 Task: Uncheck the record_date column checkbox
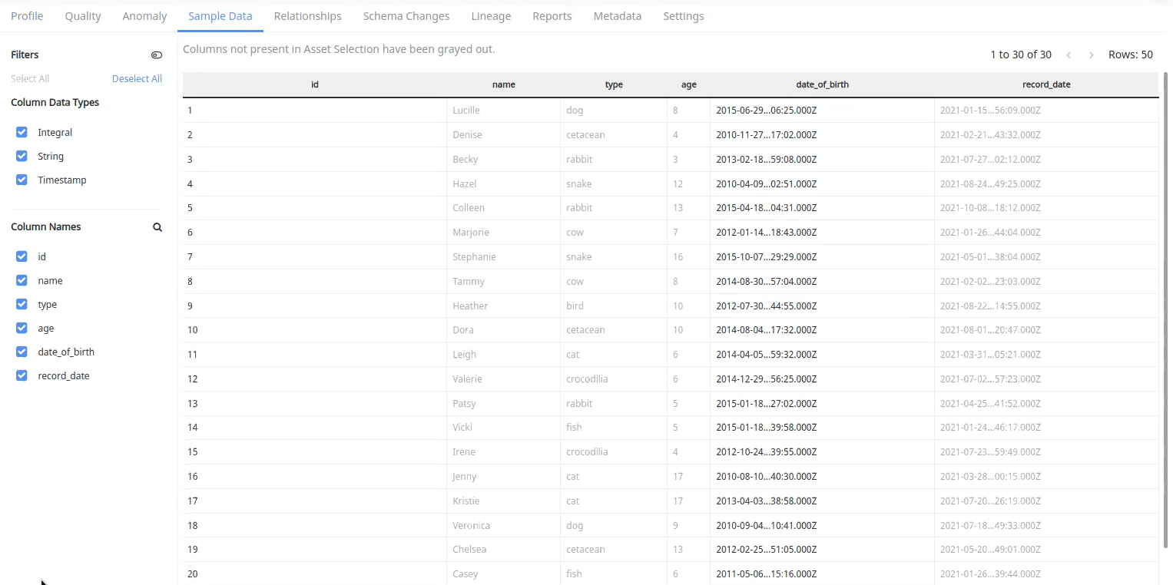21,375
